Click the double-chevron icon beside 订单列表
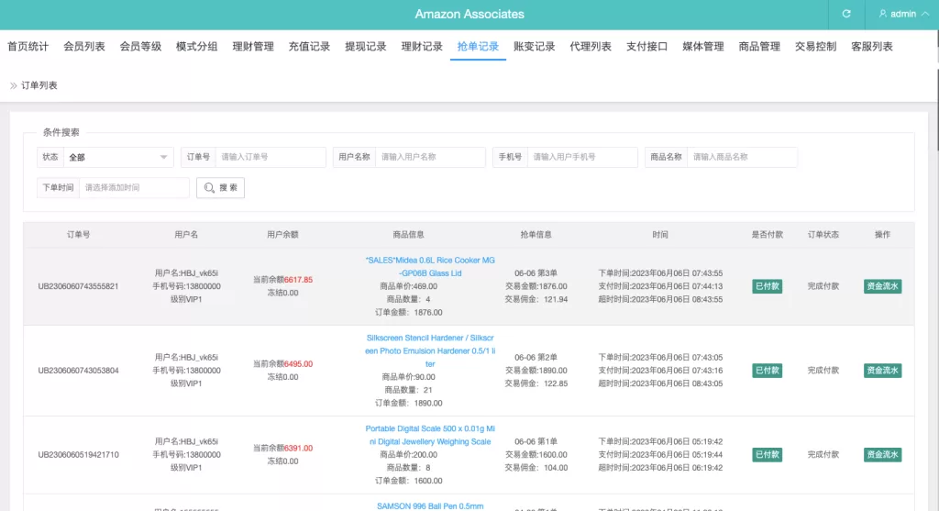The width and height of the screenshot is (939, 511). point(13,85)
